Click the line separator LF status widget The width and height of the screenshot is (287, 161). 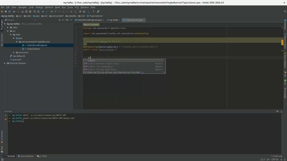coord(268,160)
